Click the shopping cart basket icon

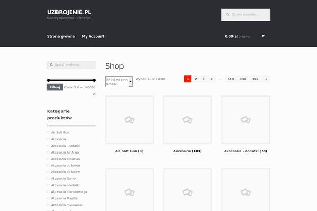coord(263,36)
